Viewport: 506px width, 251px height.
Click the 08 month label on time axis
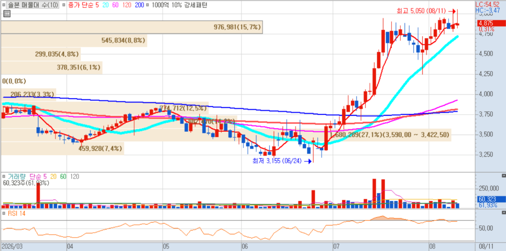[432, 246]
